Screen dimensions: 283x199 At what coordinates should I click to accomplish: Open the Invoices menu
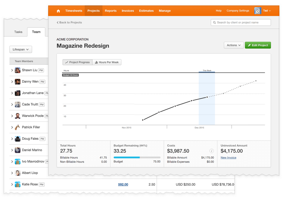pyautogui.click(x=128, y=11)
